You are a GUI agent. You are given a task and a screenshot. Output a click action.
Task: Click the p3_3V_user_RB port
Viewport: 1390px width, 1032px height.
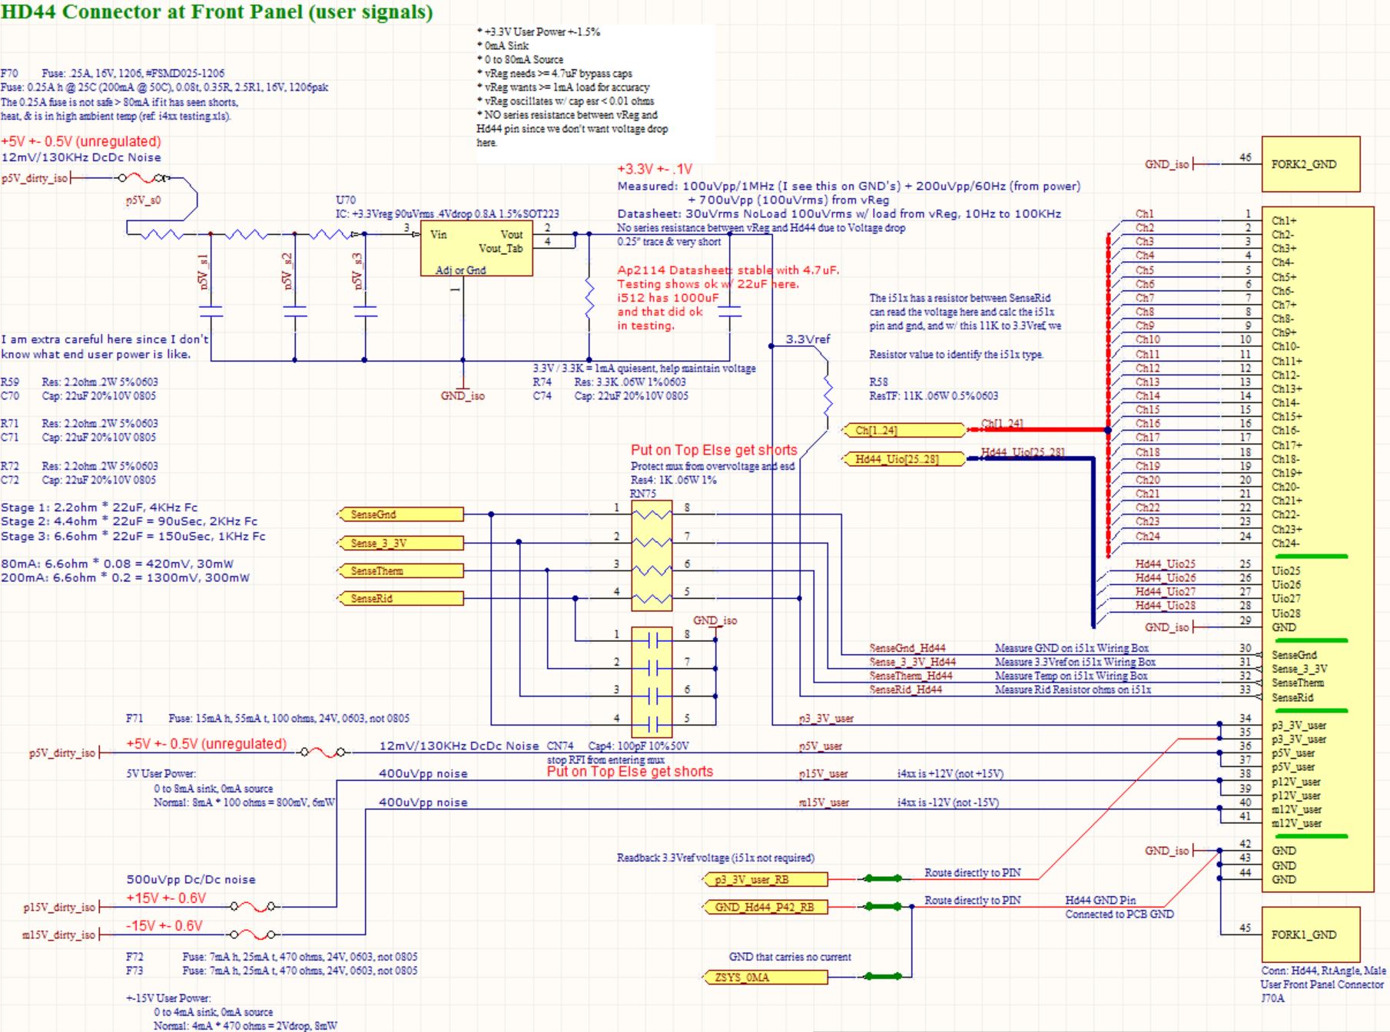coord(765,879)
